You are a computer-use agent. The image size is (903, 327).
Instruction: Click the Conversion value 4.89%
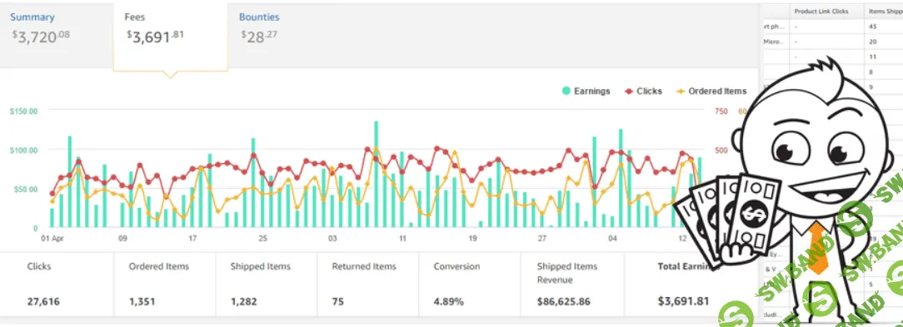pyautogui.click(x=449, y=302)
